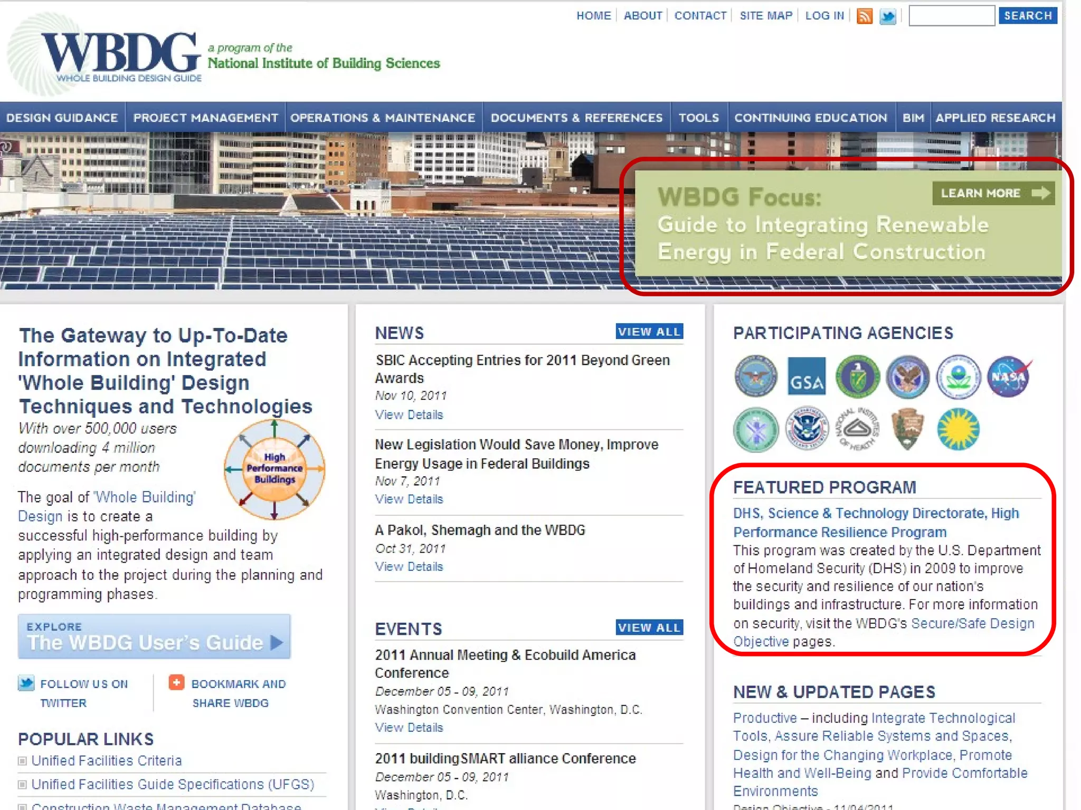Explore The WBDG User's Guide banner
Viewport: 1081px width, 810px height.
pyautogui.click(x=154, y=637)
